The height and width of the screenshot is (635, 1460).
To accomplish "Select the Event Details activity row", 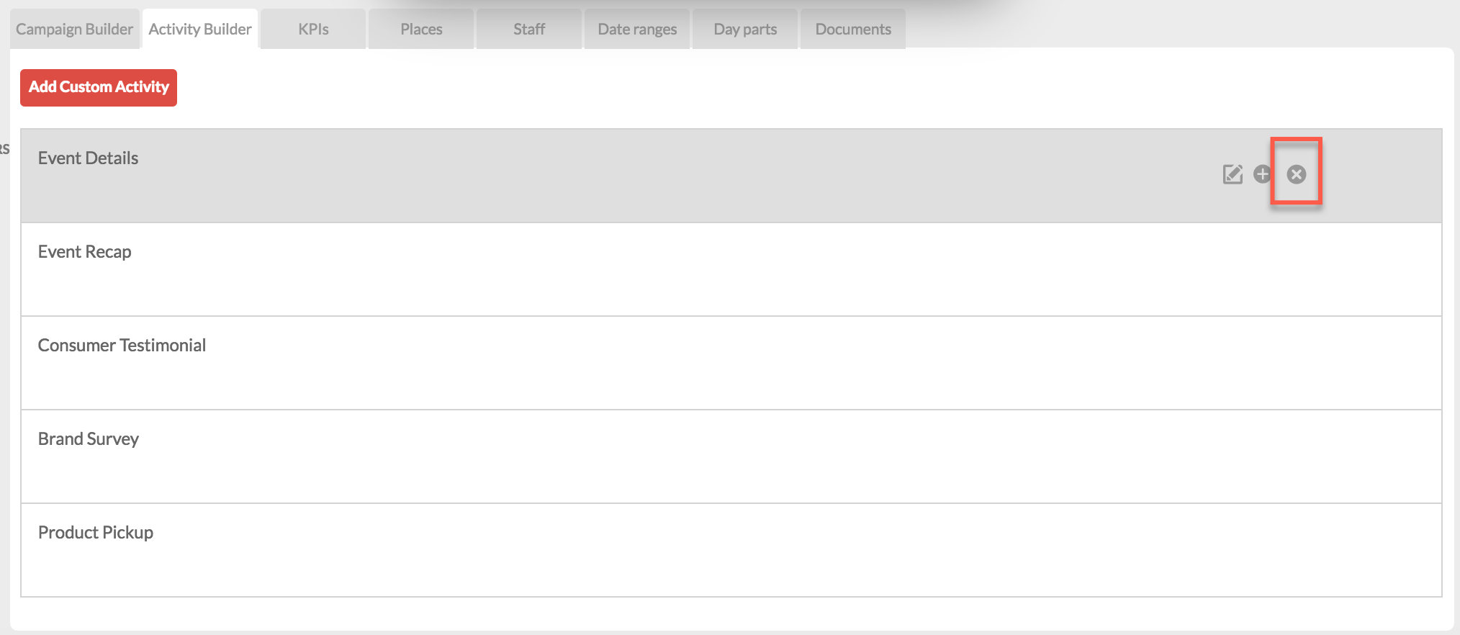I will coord(731,176).
